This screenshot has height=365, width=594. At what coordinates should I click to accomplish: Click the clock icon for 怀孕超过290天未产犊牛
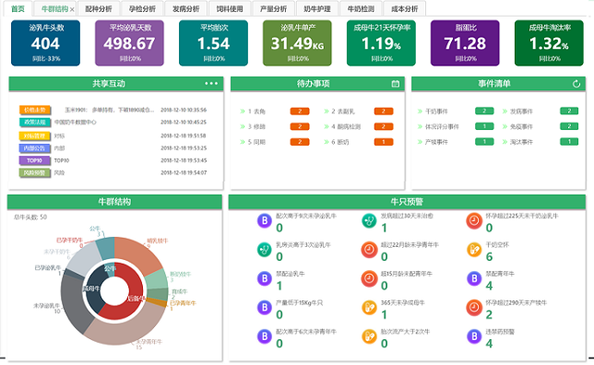pyautogui.click(x=473, y=308)
